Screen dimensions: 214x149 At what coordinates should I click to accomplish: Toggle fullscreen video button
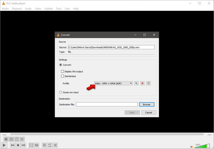click(31, 145)
